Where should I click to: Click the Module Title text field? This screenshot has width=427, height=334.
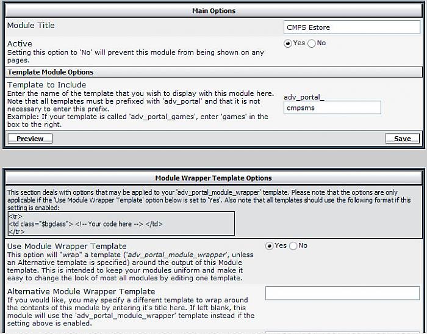[x=351, y=27]
